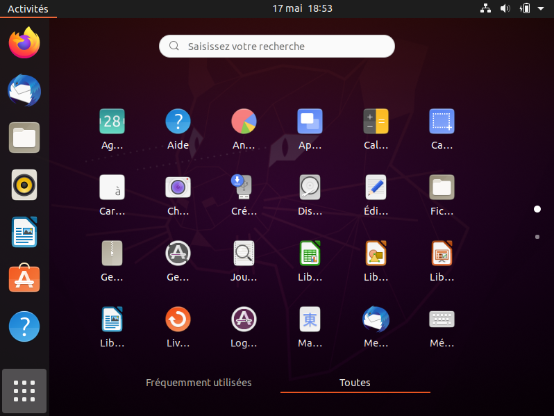Open Ubuntu Software store from dock
Screen dimensions: 554x416
(24, 278)
